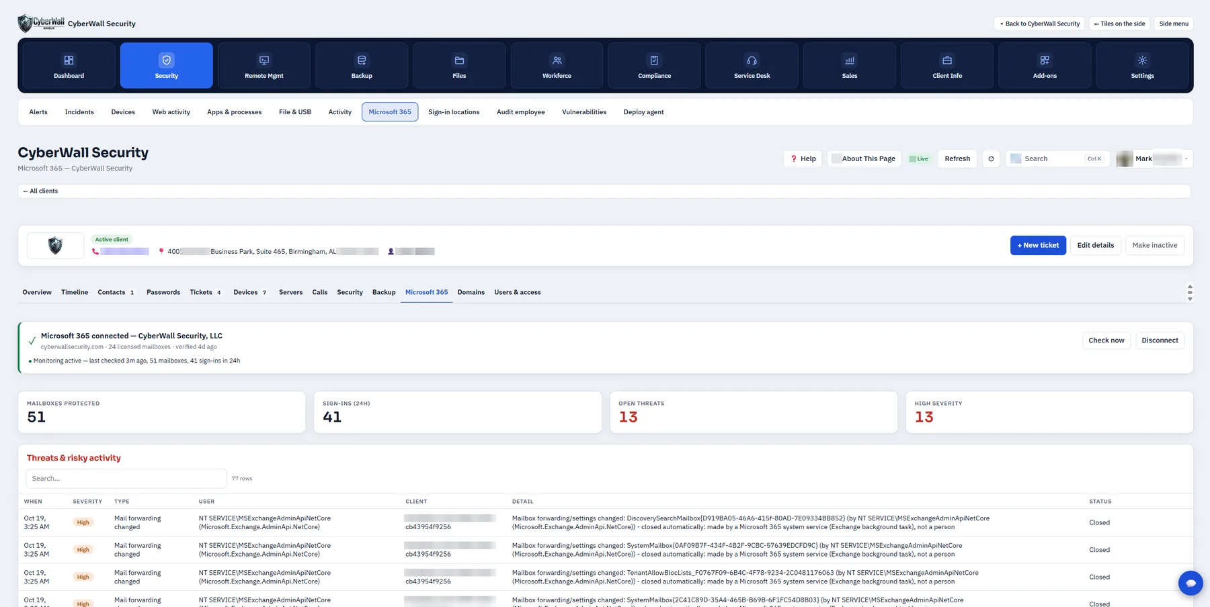Open the Add-ons tile
The width and height of the screenshot is (1210, 607).
(x=1045, y=65)
